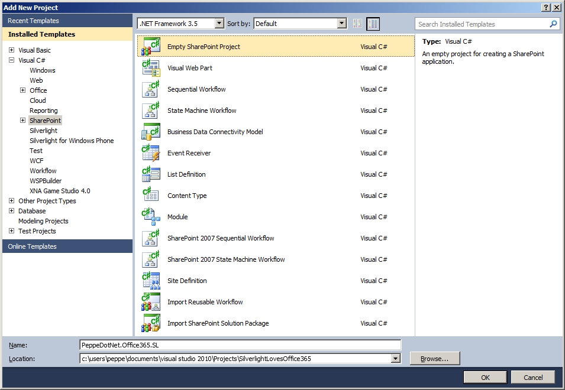The width and height of the screenshot is (565, 390).
Task: Switch to small icons view
Action: pos(357,24)
